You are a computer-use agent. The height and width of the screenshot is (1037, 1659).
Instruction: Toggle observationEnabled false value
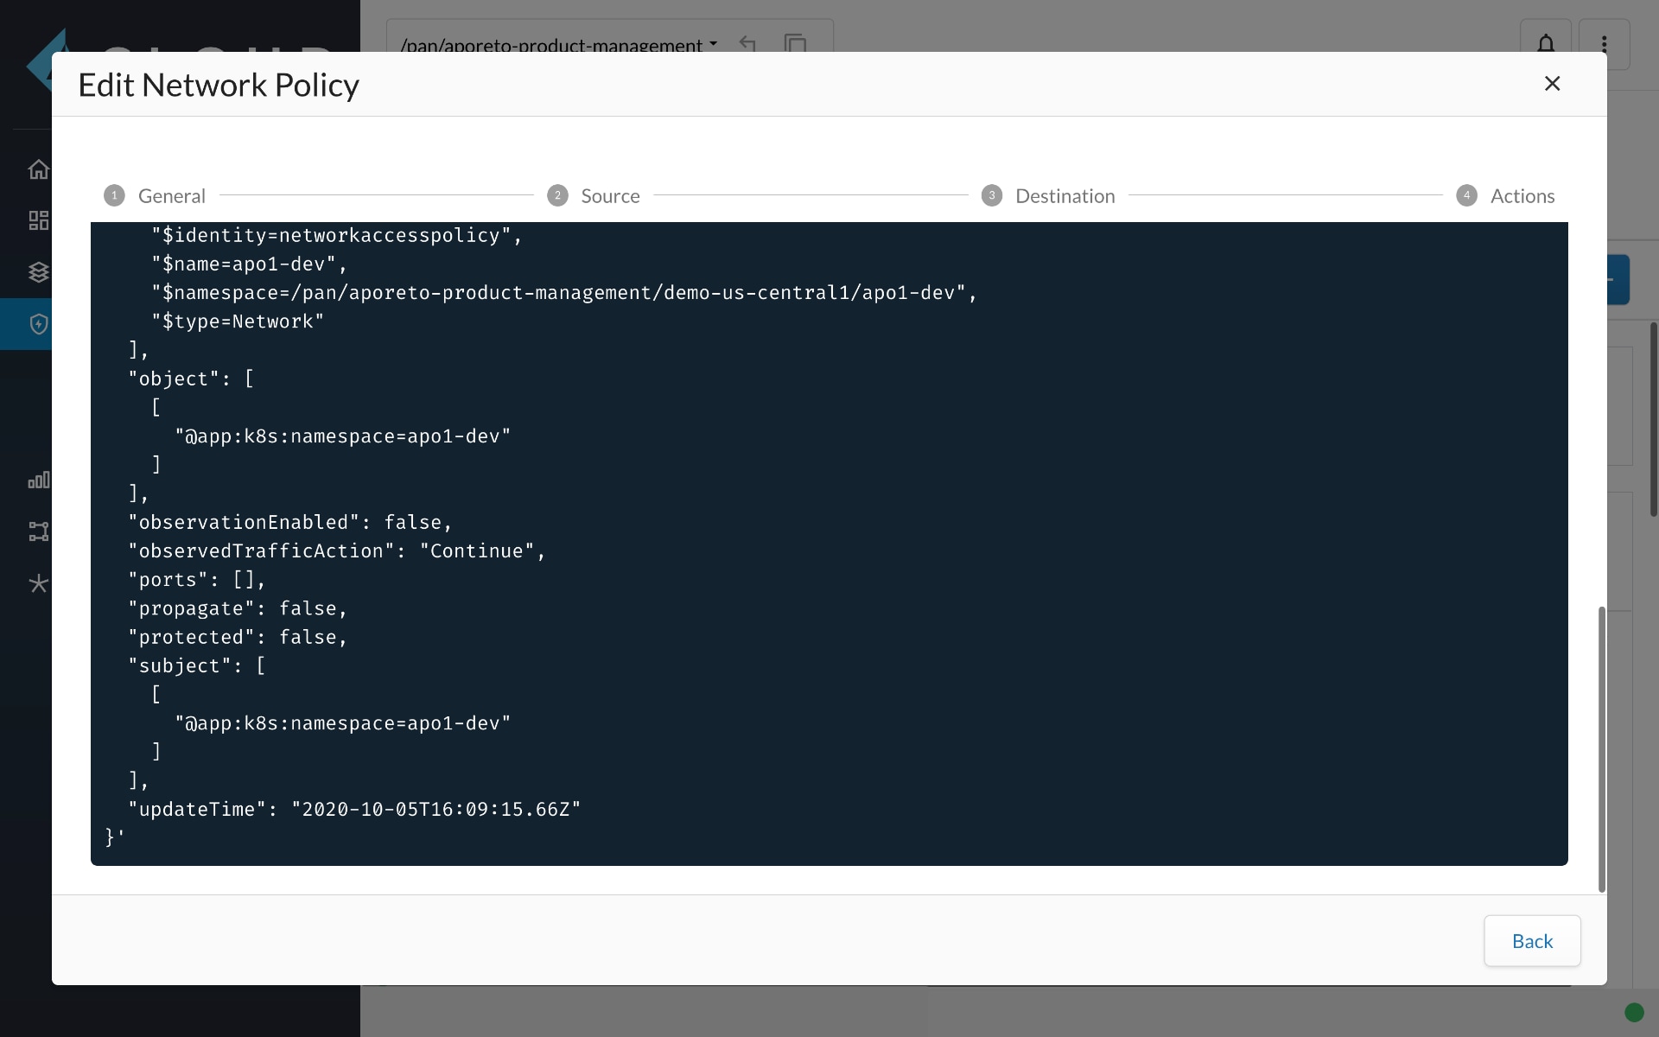coord(413,521)
